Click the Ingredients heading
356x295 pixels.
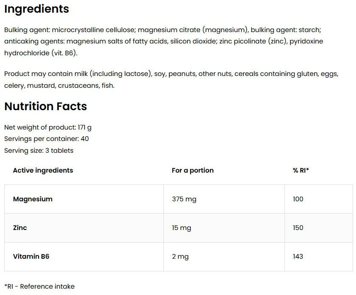pyautogui.click(x=36, y=9)
